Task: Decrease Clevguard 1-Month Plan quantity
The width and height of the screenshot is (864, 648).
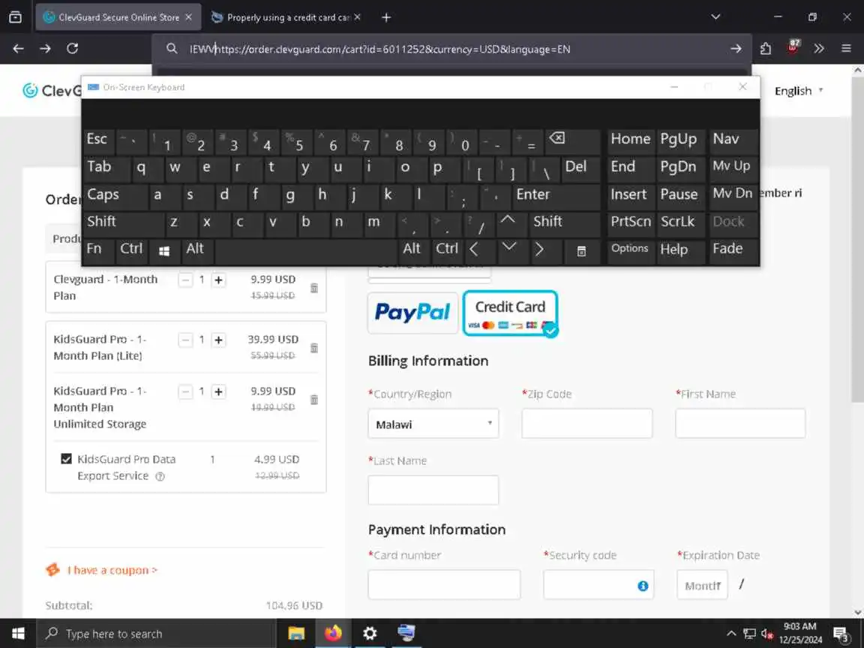Action: click(186, 280)
